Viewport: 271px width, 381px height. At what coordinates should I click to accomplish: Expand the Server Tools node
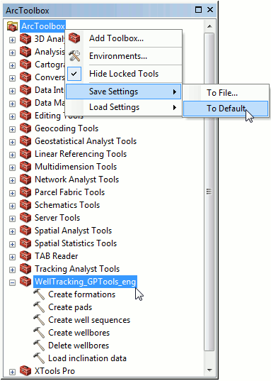(x=12, y=219)
